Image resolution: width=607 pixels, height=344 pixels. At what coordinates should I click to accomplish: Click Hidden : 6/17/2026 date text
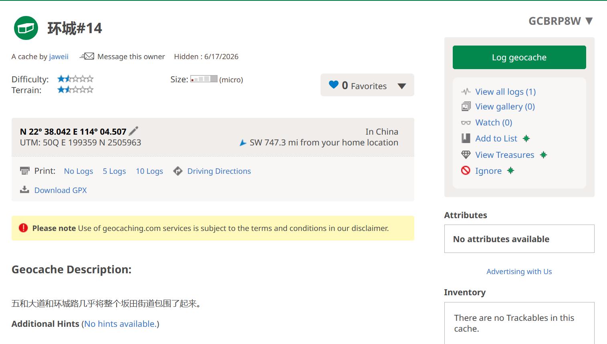206,56
